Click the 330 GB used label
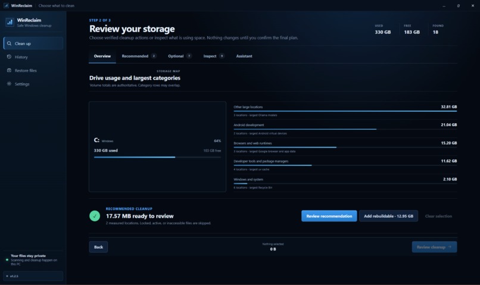 click(x=105, y=151)
